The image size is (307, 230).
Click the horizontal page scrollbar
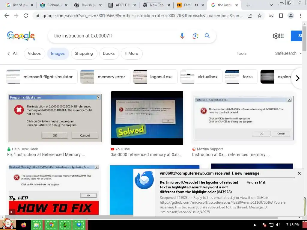pyautogui.click(x=141, y=217)
